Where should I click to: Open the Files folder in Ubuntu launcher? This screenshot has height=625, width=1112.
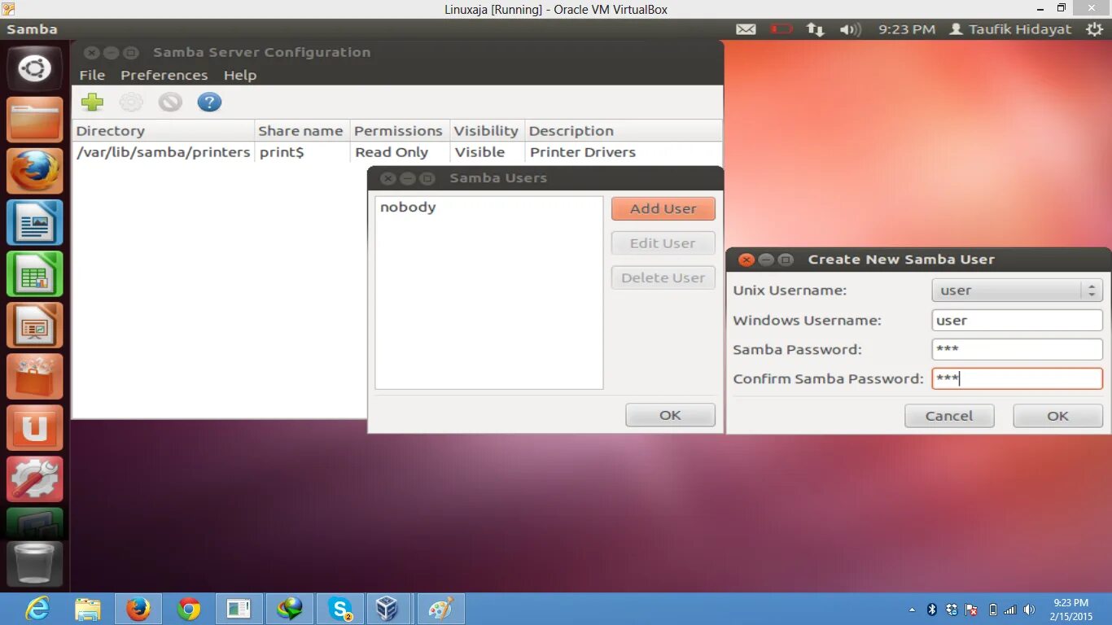point(35,120)
